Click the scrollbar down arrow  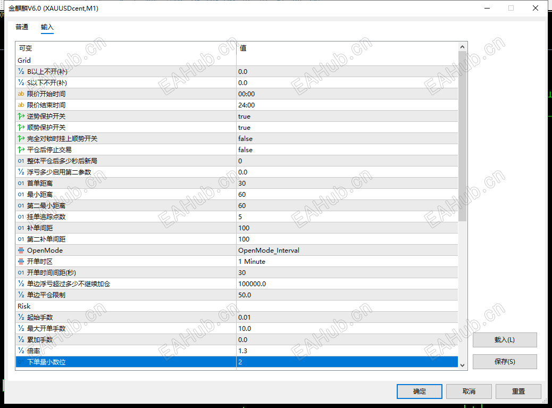pyautogui.click(x=462, y=365)
